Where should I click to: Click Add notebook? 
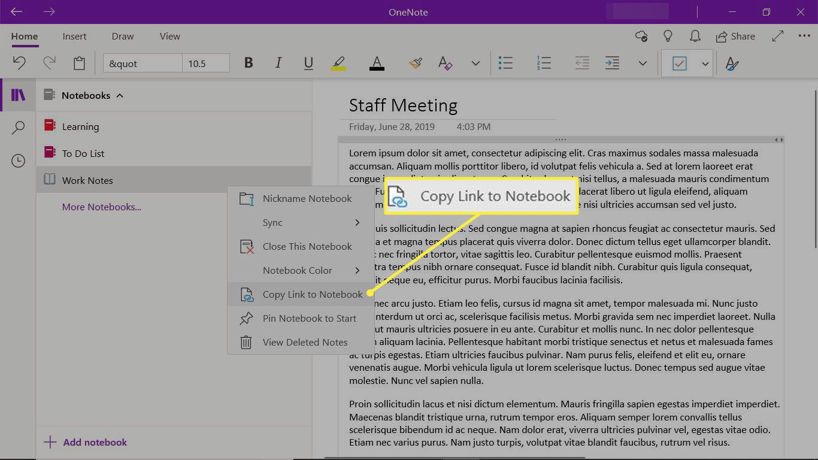click(86, 442)
